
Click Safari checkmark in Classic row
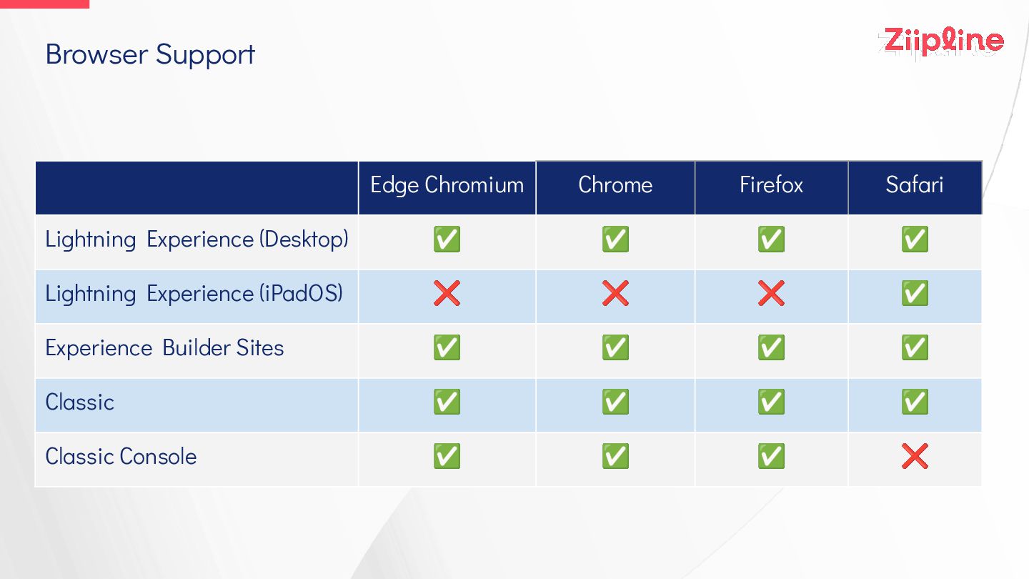pyautogui.click(x=915, y=402)
